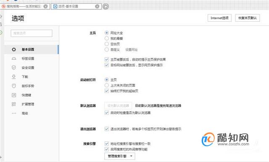
Task: Toggle 启动时检查是否为默认浏览器 checkbox
Action: tap(106, 113)
